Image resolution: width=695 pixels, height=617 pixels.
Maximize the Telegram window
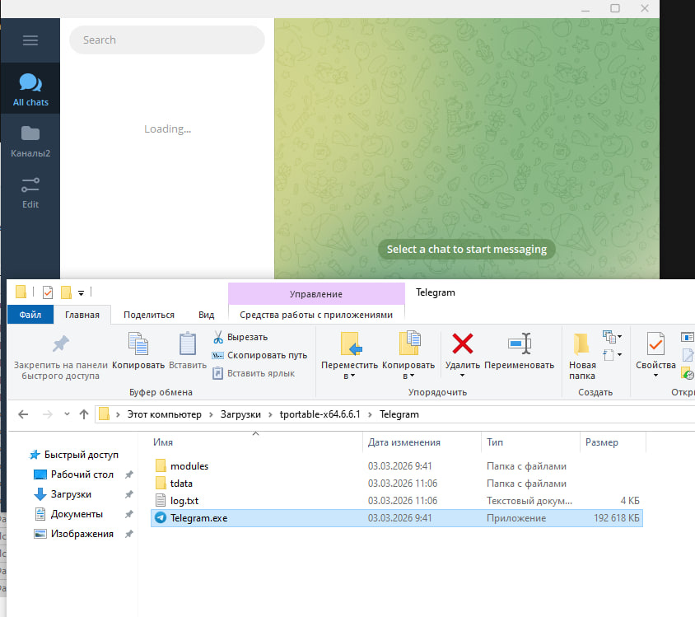615,8
